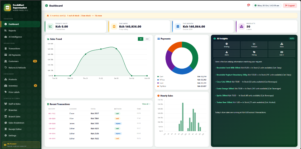Open Branch Sales in the sidebar
This screenshot has height=149, width=301.
20,116
